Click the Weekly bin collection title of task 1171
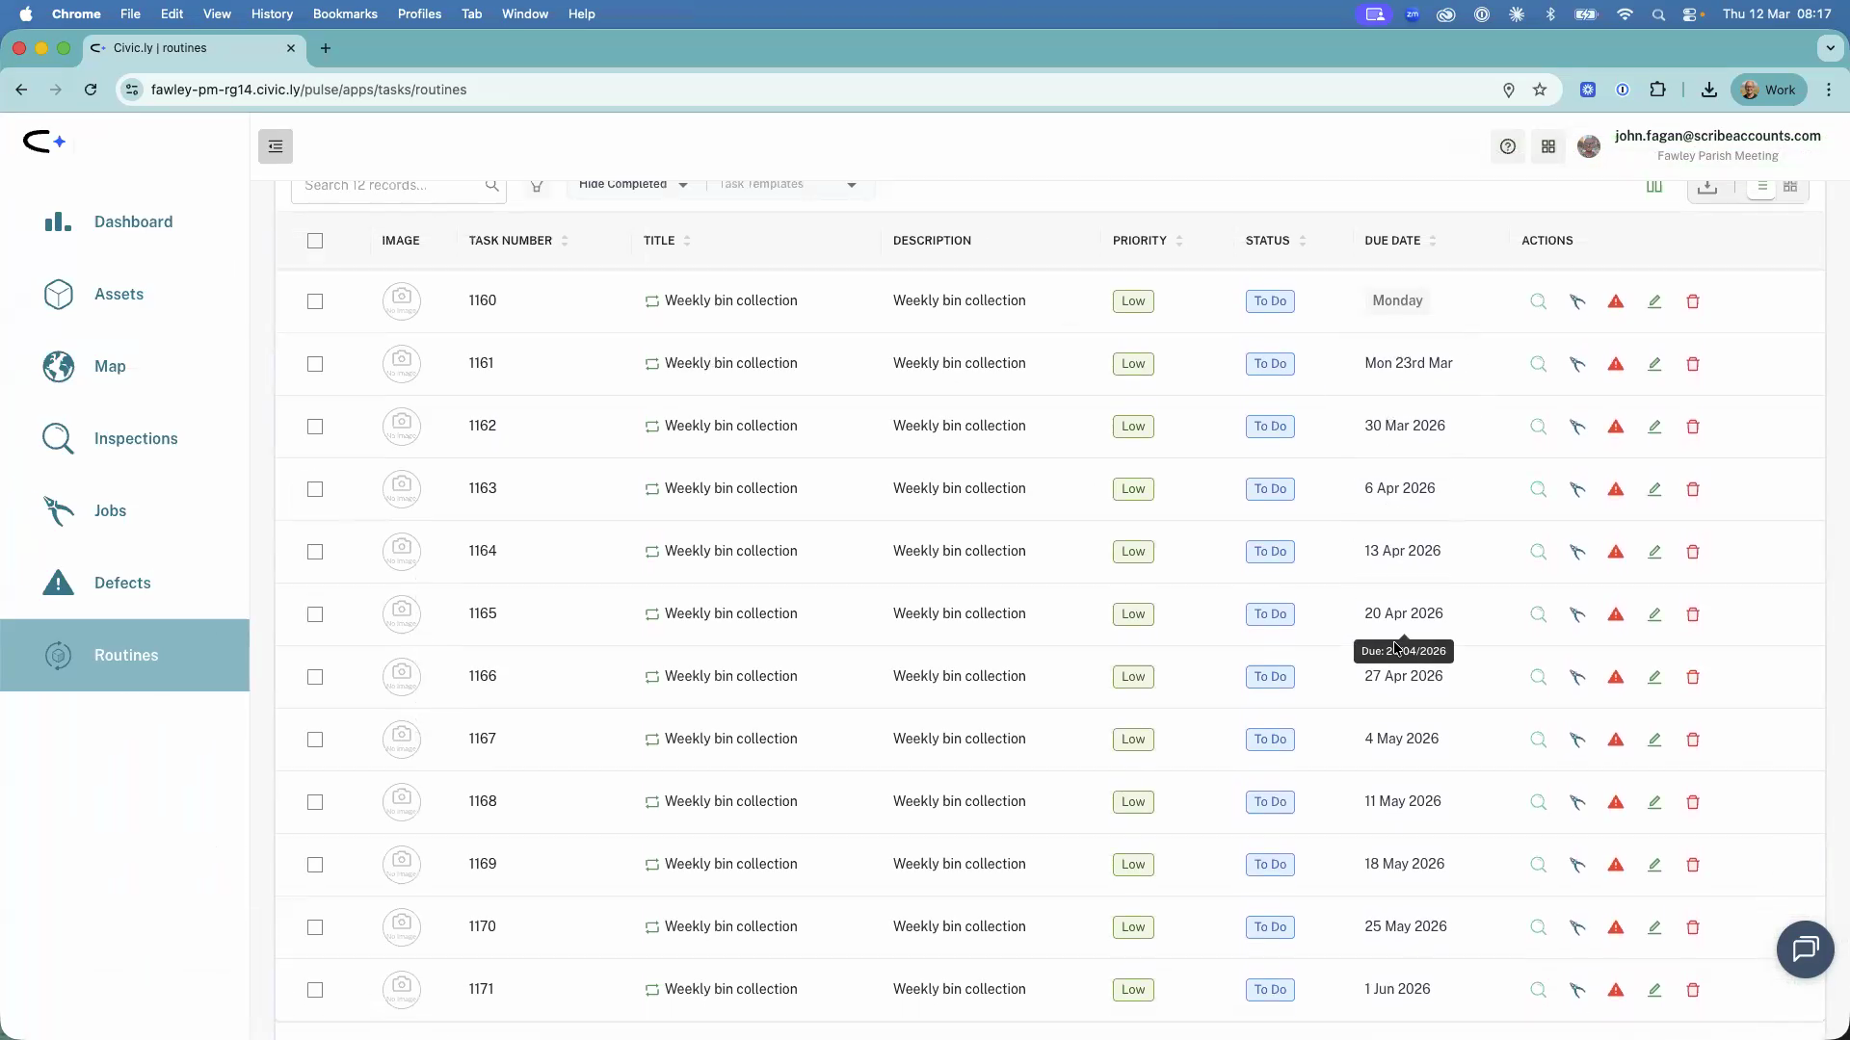The width and height of the screenshot is (1850, 1040). (x=730, y=989)
